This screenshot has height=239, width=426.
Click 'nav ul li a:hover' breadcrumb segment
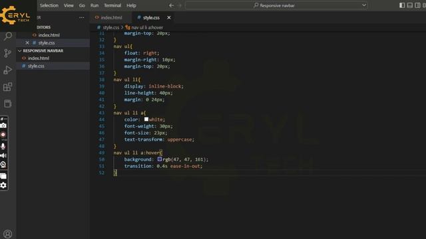[x=147, y=27]
